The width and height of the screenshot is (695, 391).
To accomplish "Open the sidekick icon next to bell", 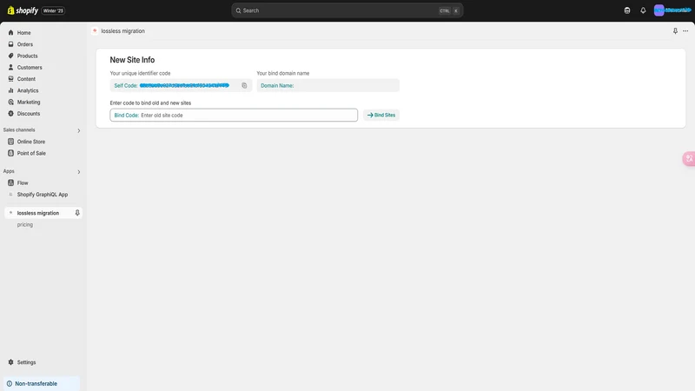I will tap(627, 10).
